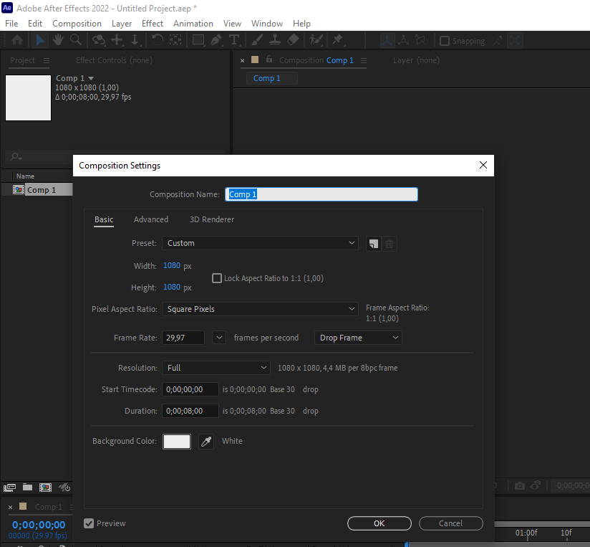Select the Rotation tool
The image size is (590, 547).
pyautogui.click(x=158, y=40)
